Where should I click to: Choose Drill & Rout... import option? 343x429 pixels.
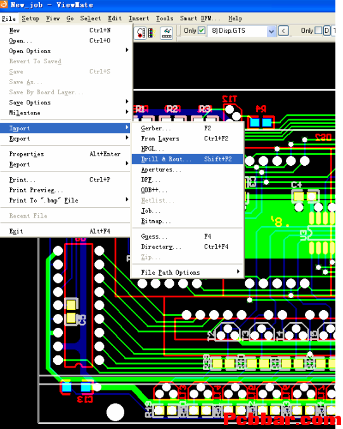(188, 159)
